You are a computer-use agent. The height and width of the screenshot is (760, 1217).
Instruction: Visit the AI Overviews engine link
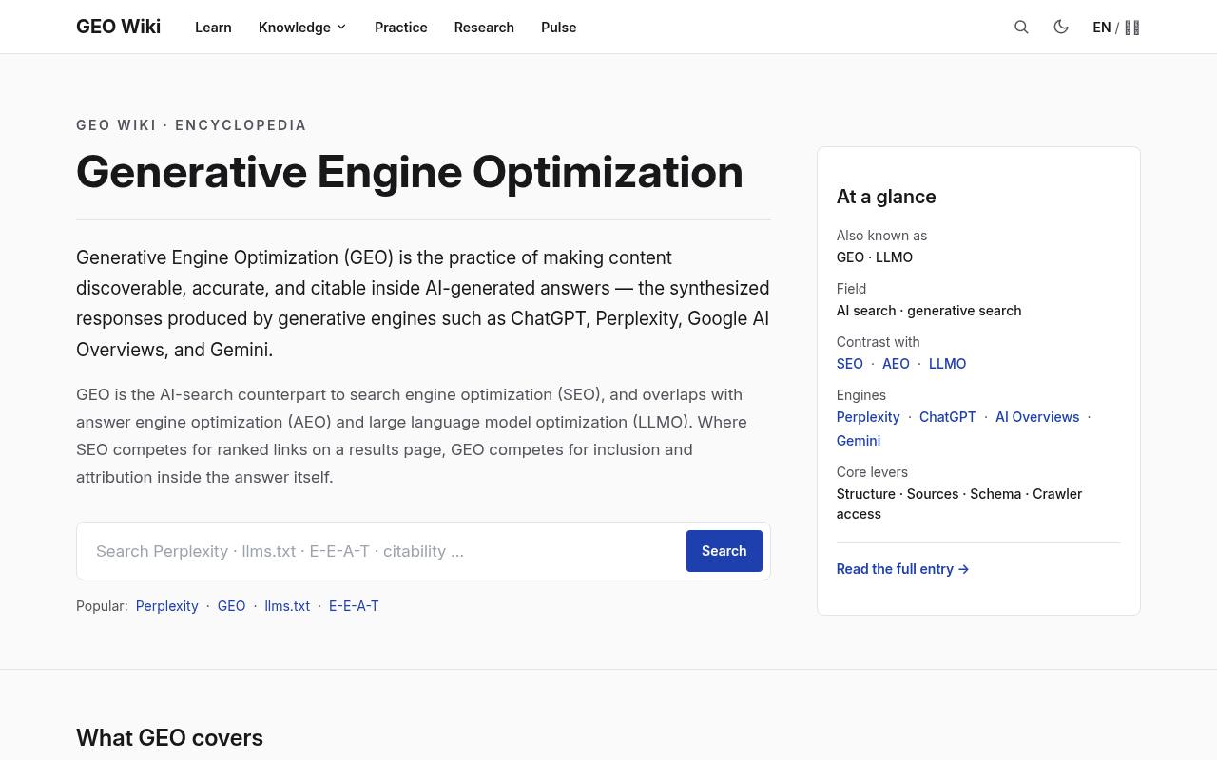(1037, 417)
